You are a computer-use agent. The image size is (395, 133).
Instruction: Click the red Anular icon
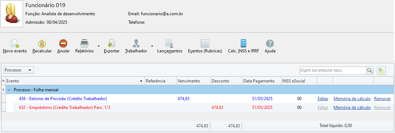[63, 44]
